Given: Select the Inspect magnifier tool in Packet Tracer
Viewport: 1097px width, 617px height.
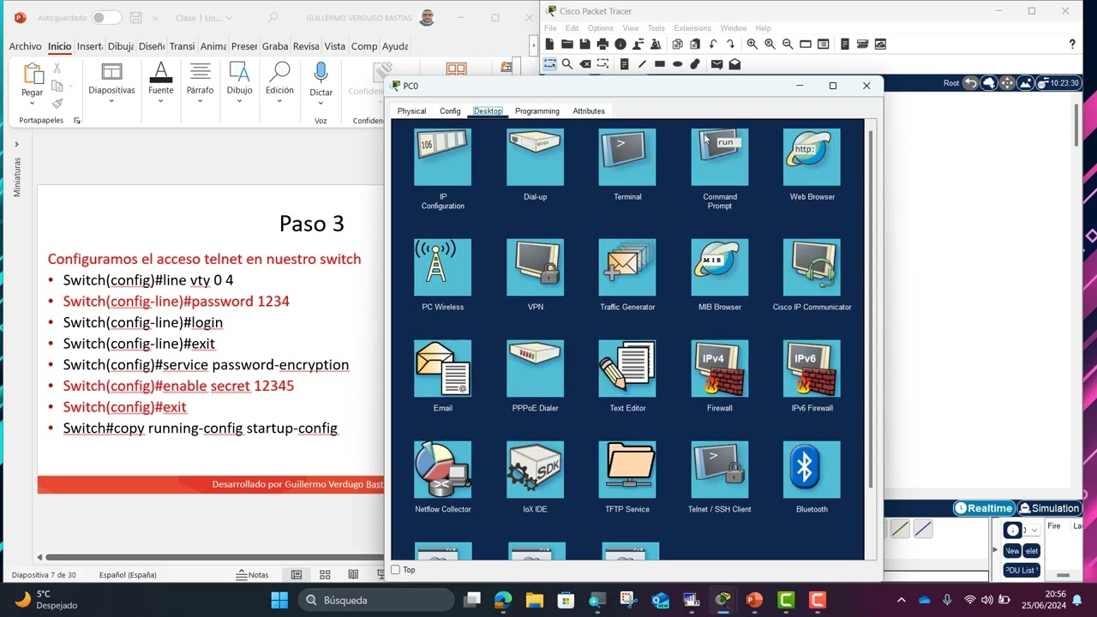Looking at the screenshot, I should point(567,64).
